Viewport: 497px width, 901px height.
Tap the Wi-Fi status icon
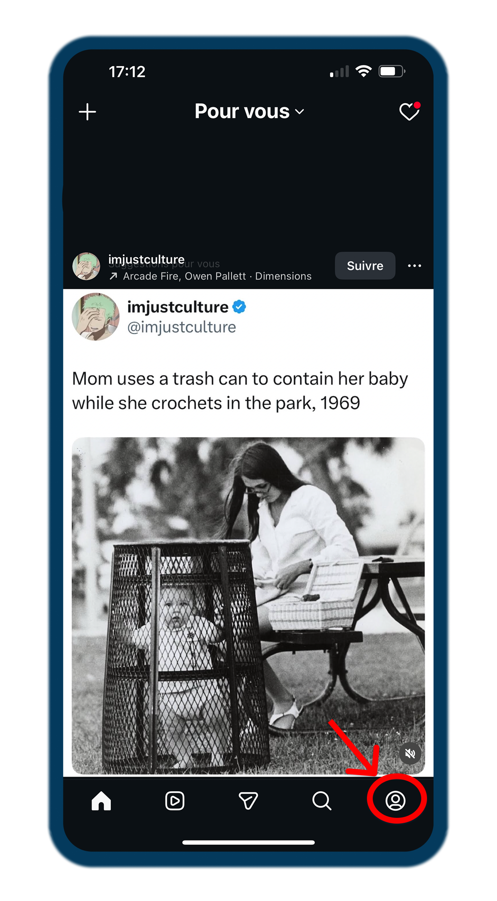point(363,71)
